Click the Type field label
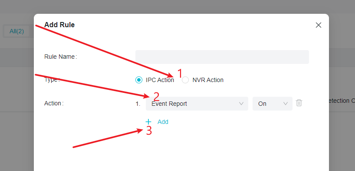 (x=52, y=80)
